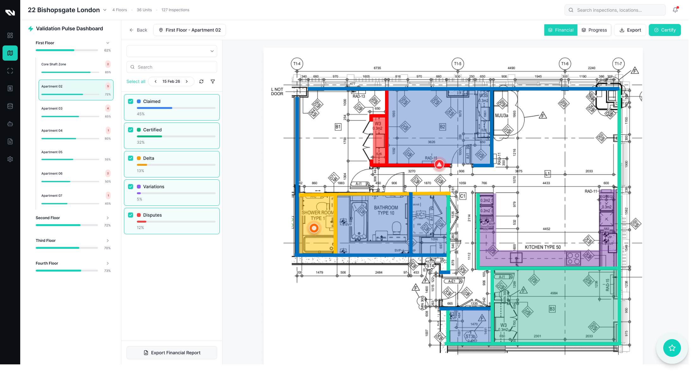Click the refresh icon beside the date

(201, 81)
